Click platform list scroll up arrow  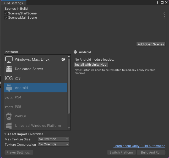pyautogui.click(x=69, y=56)
